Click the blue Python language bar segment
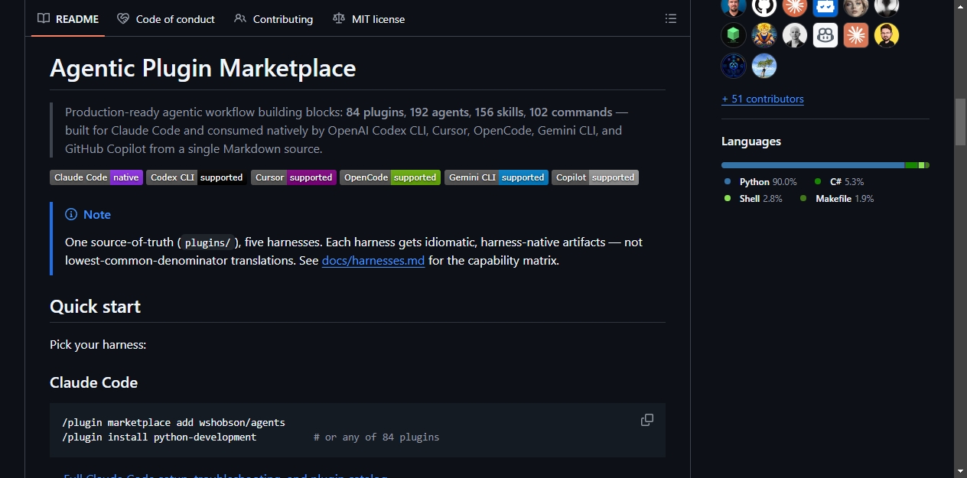 813,165
